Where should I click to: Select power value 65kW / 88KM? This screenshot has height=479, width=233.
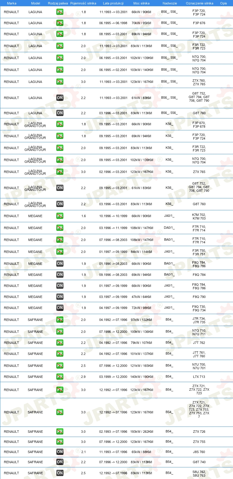pos(142,452)
